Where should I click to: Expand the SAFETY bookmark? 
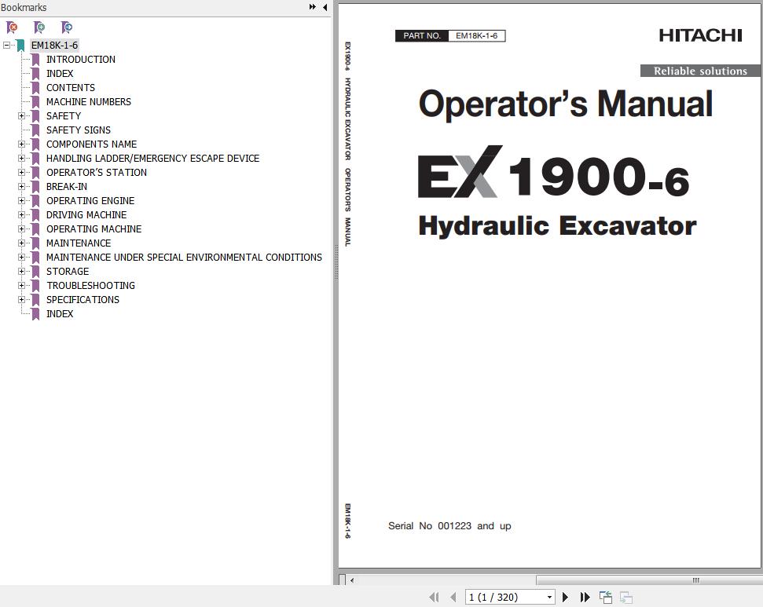(x=21, y=115)
